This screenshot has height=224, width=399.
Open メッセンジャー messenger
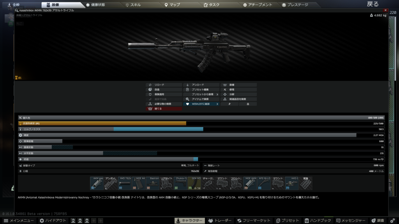point(351,221)
